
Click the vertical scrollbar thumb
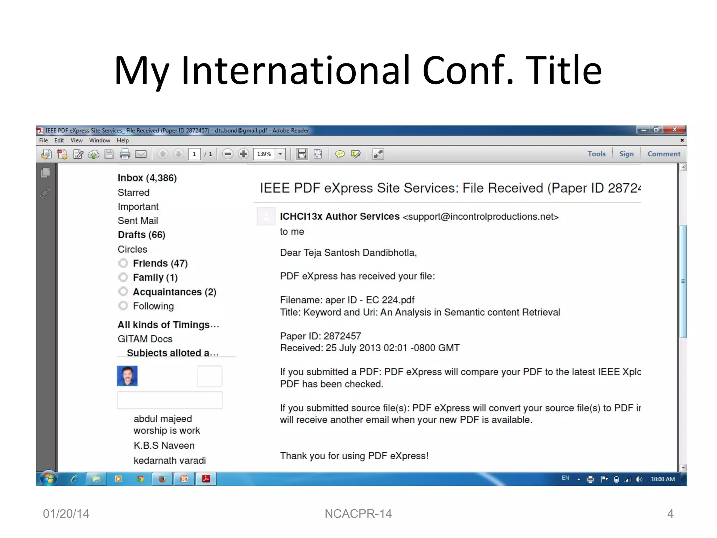[x=683, y=282]
